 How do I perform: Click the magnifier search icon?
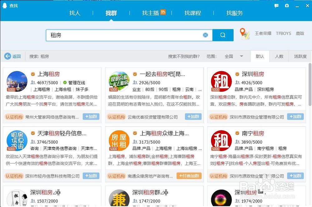[x=223, y=35]
